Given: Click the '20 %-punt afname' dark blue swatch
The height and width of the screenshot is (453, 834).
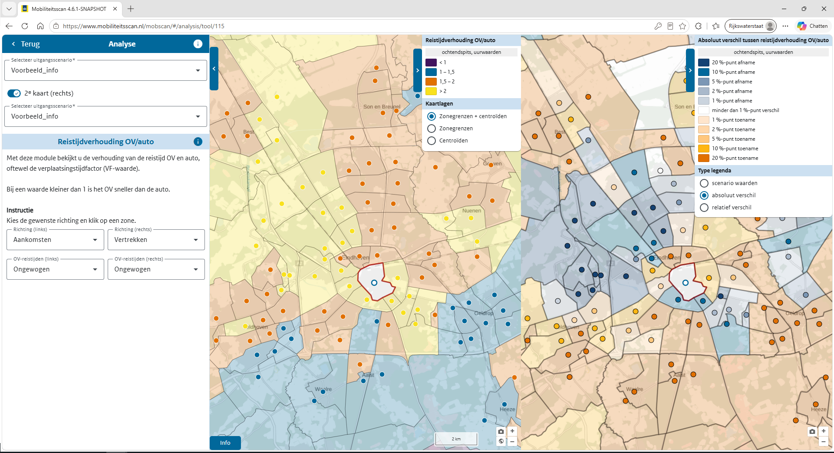Looking at the screenshot, I should coord(704,63).
